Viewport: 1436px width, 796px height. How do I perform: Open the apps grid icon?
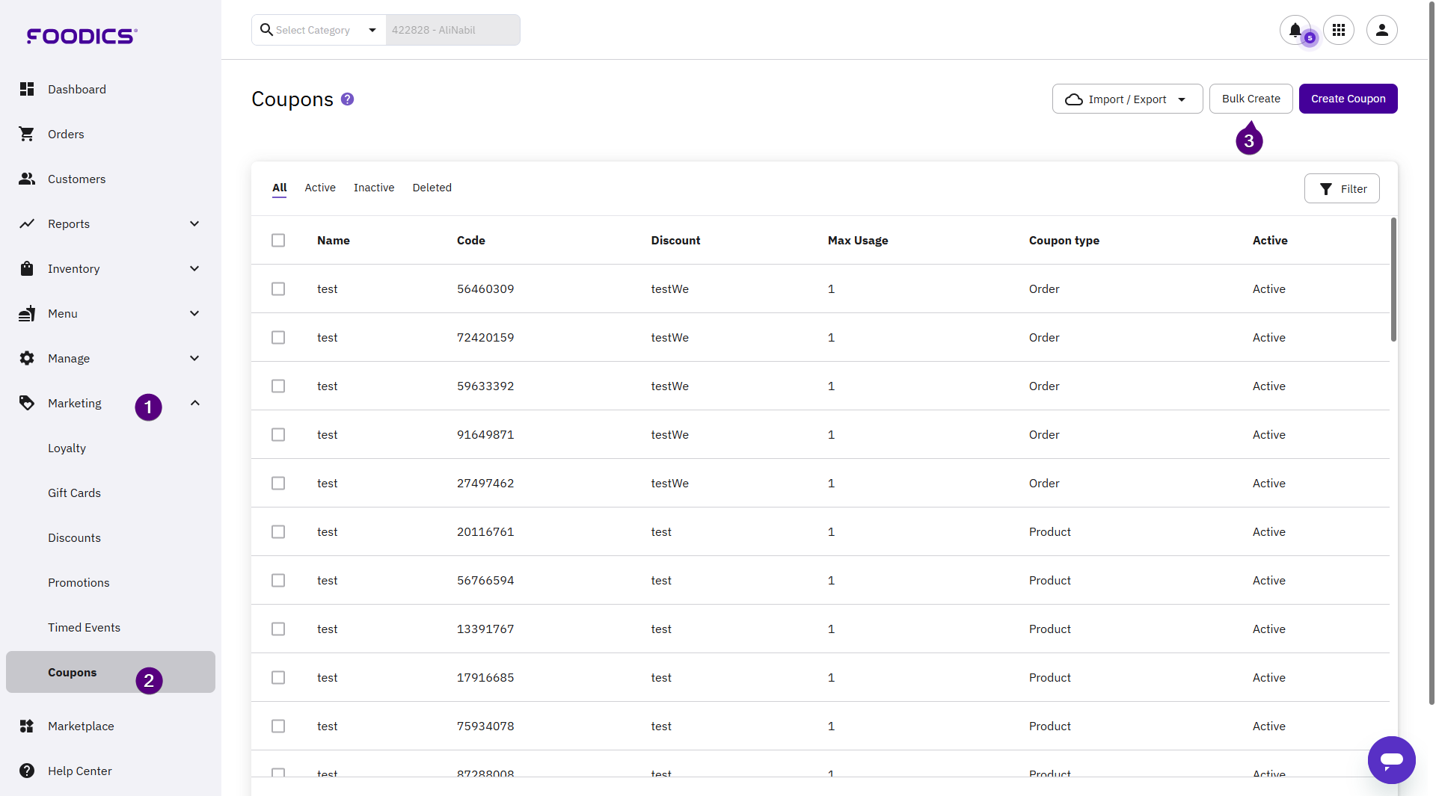click(x=1339, y=30)
